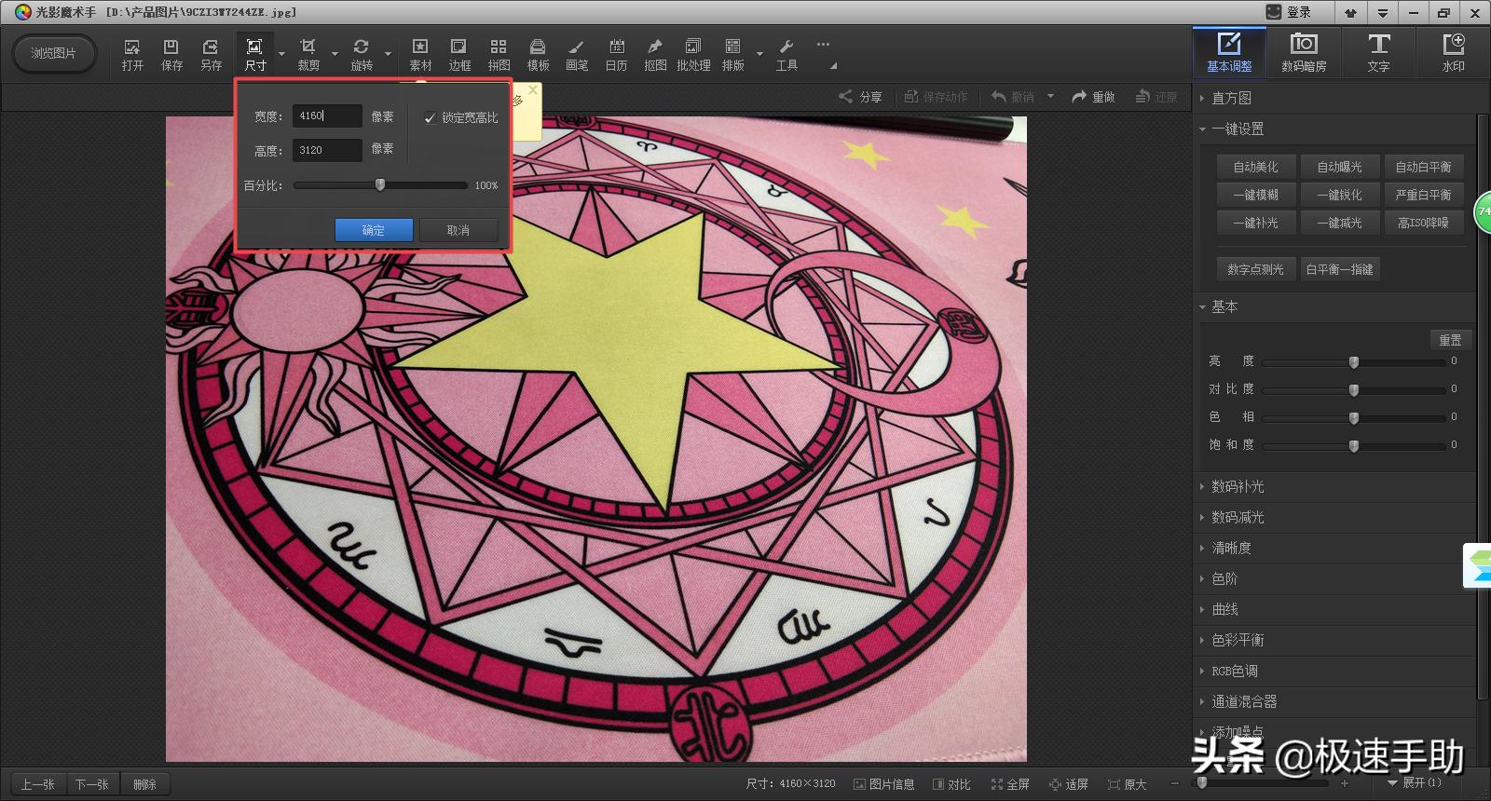Screen dimensions: 1491x801
Task: Toggle 全屏 fullscreen mode
Action: [x=1010, y=784]
